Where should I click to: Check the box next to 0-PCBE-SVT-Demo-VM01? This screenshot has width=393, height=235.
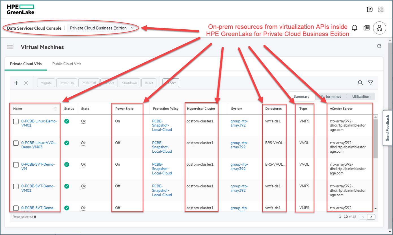pos(16,186)
